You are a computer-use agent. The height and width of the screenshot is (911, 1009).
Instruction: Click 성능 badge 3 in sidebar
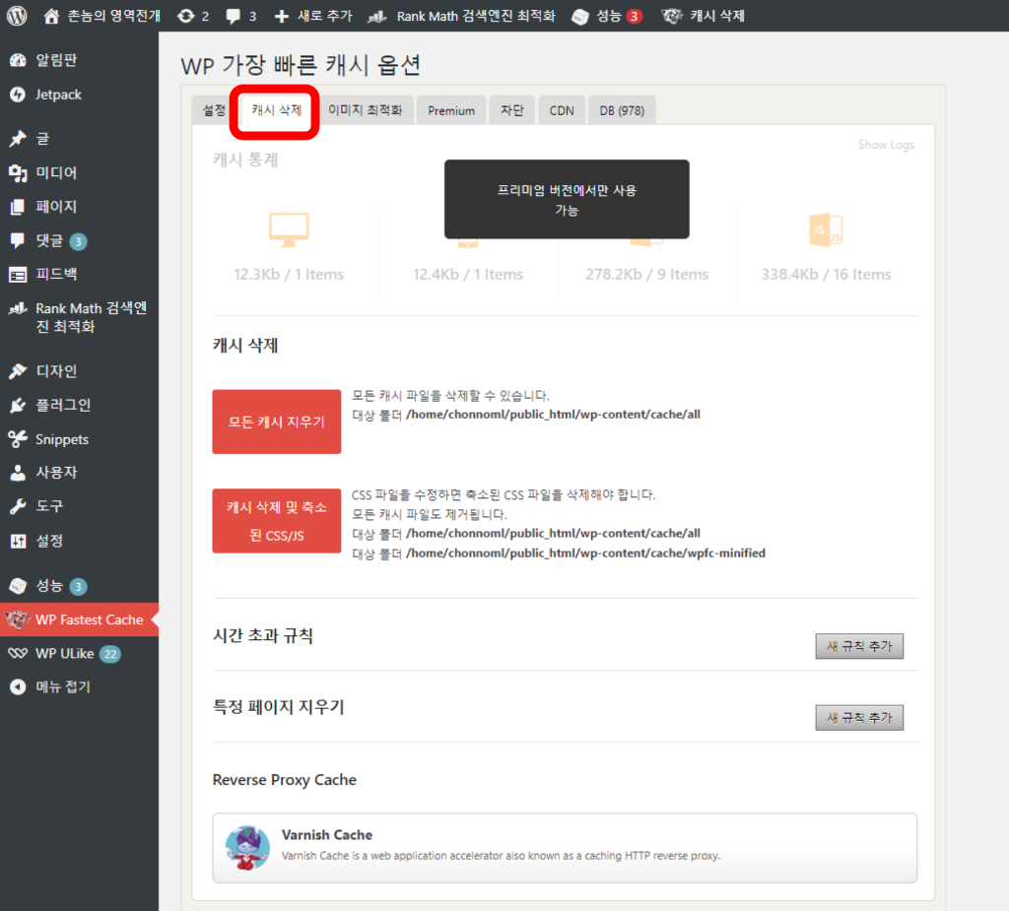[79, 586]
